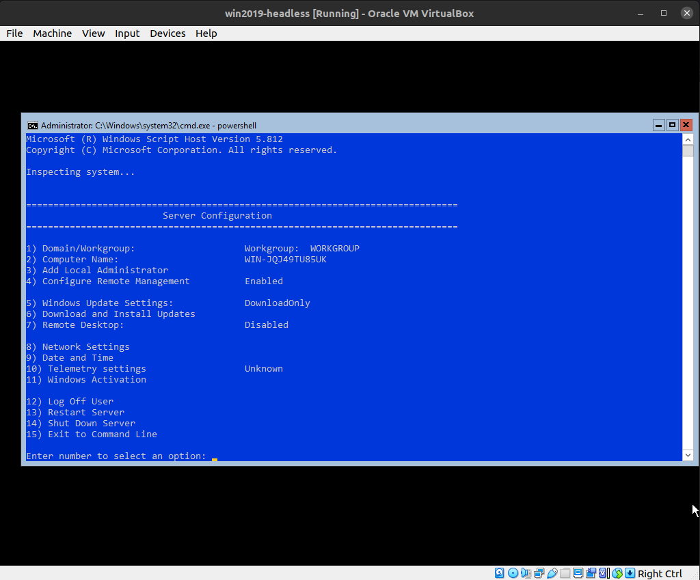Click the console scrollbar thumb

tap(688, 151)
